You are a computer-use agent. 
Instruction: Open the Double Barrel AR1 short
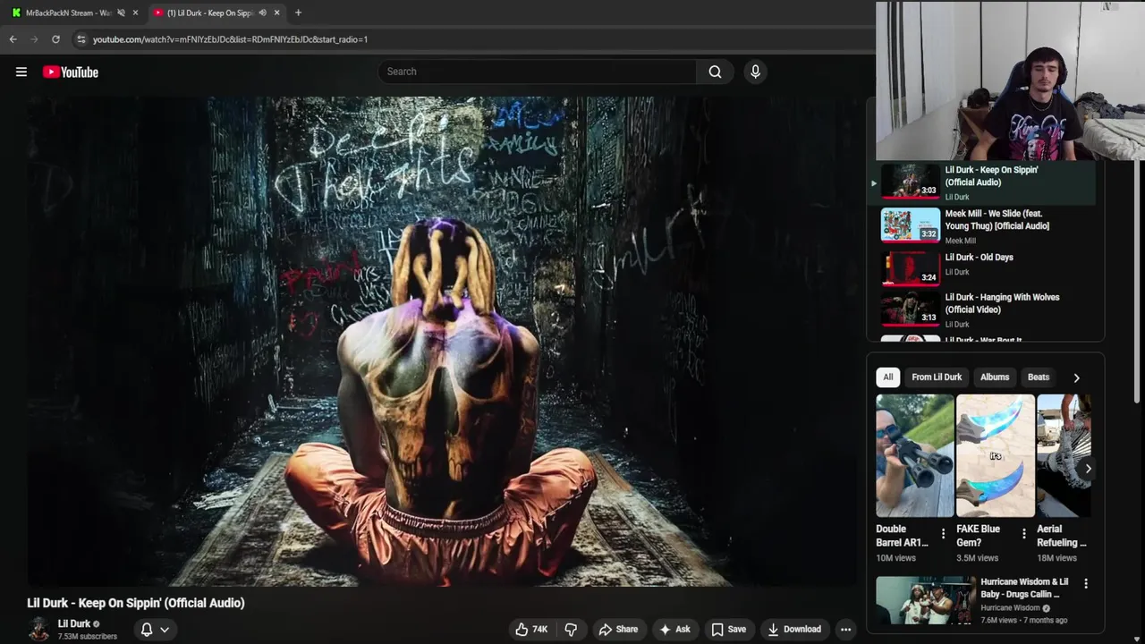tap(914, 456)
